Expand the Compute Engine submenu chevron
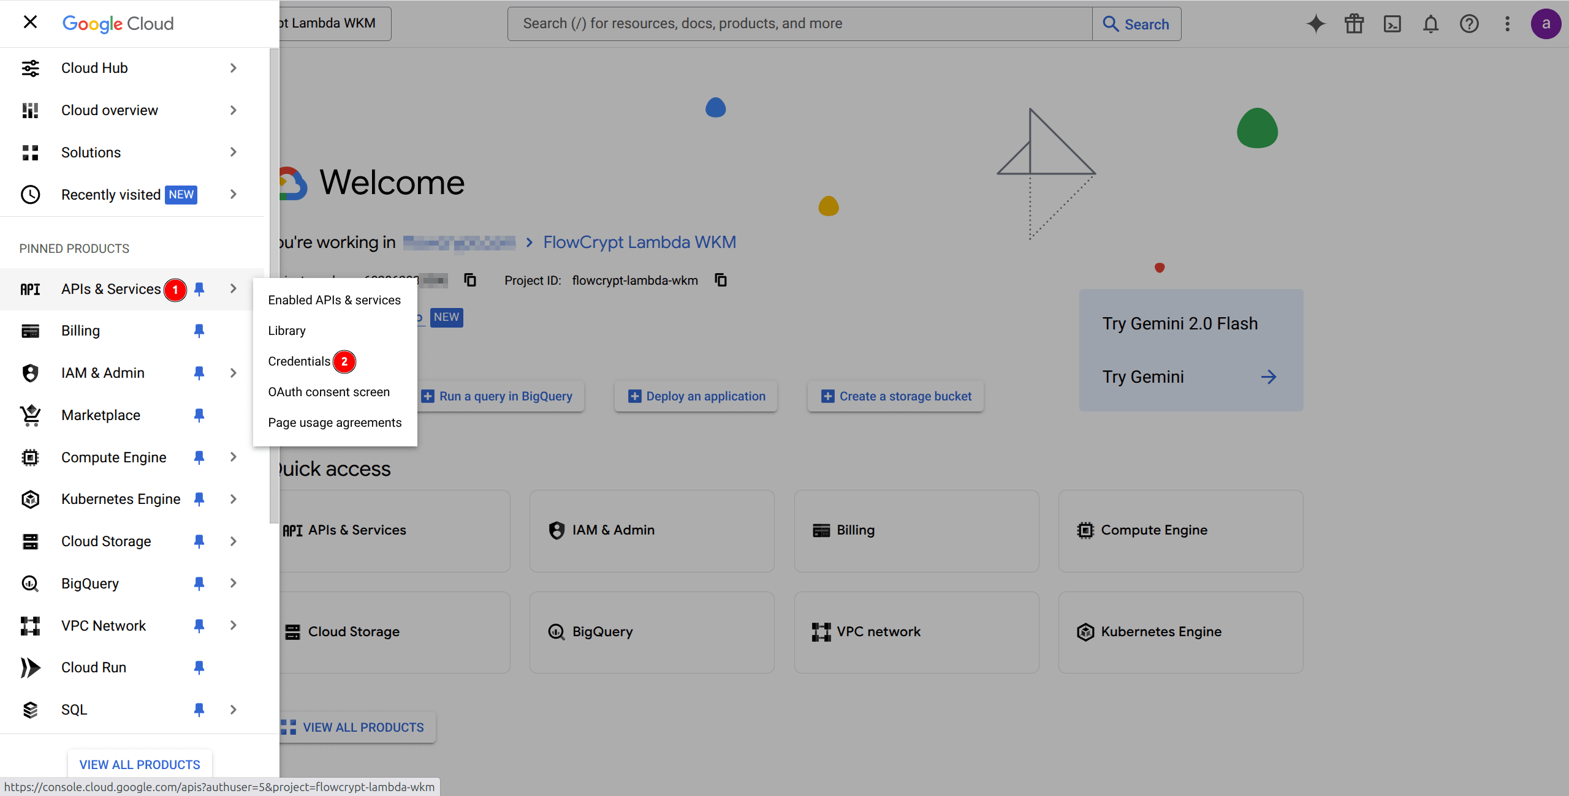The image size is (1569, 796). [233, 457]
